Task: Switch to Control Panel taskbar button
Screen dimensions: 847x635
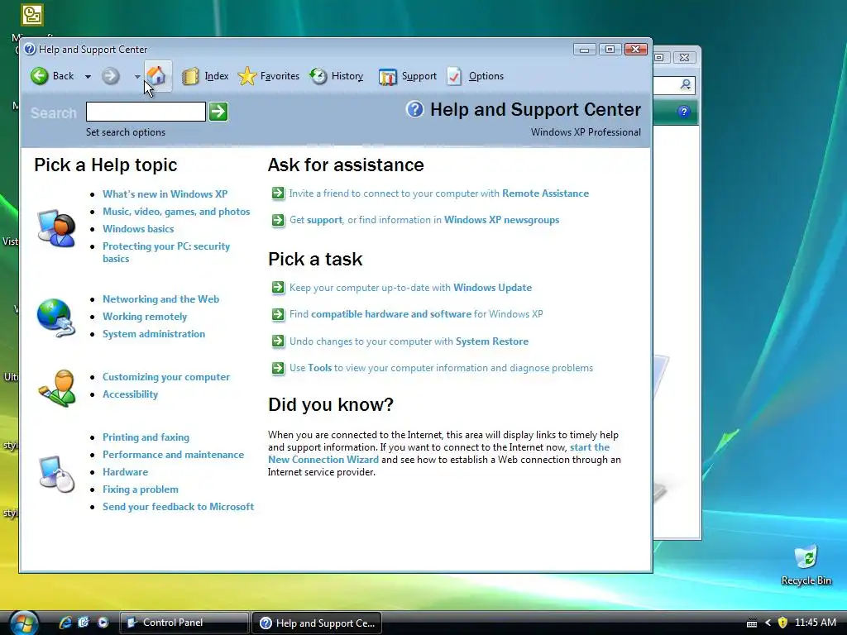Action: coord(184,623)
